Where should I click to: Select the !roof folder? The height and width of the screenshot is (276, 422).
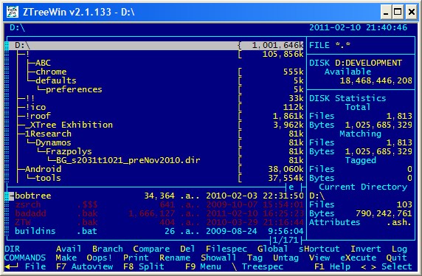(x=38, y=116)
